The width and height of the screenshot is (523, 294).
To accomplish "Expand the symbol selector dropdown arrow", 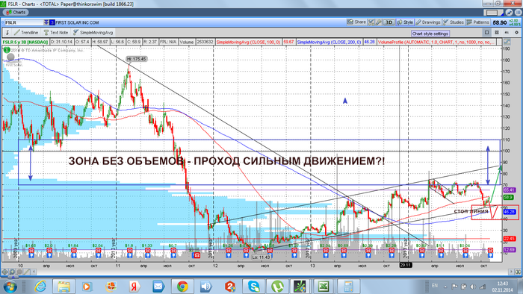I will [x=46, y=22].
